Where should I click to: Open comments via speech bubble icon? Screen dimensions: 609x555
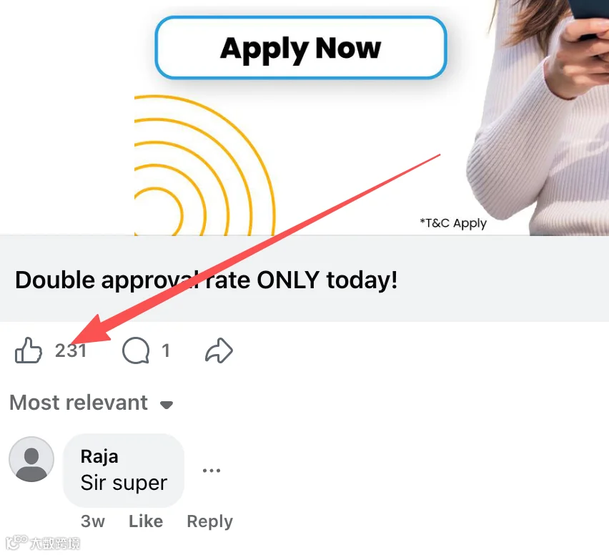136,350
